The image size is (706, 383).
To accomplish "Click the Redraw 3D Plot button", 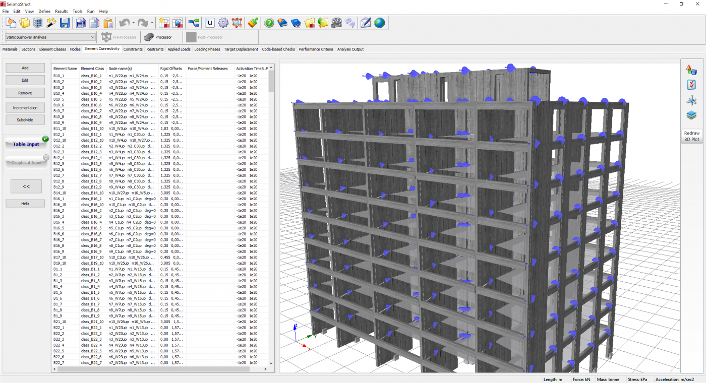I will (691, 136).
